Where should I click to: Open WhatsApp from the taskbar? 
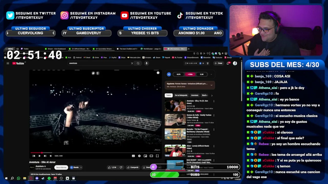[x=18, y=178]
